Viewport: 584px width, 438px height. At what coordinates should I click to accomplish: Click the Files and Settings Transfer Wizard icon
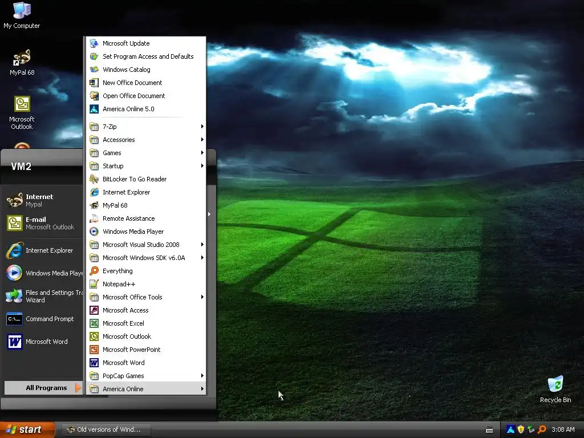(14, 296)
